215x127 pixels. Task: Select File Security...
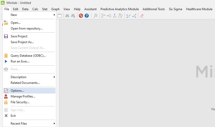click(29, 102)
